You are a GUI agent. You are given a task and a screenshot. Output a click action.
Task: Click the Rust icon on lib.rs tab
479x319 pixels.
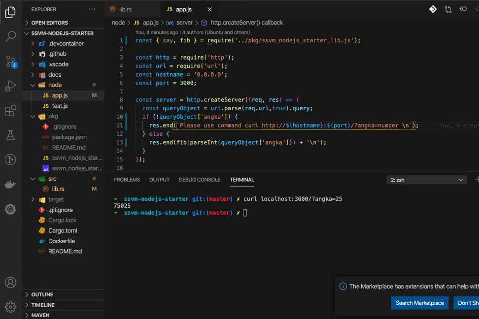[113, 9]
